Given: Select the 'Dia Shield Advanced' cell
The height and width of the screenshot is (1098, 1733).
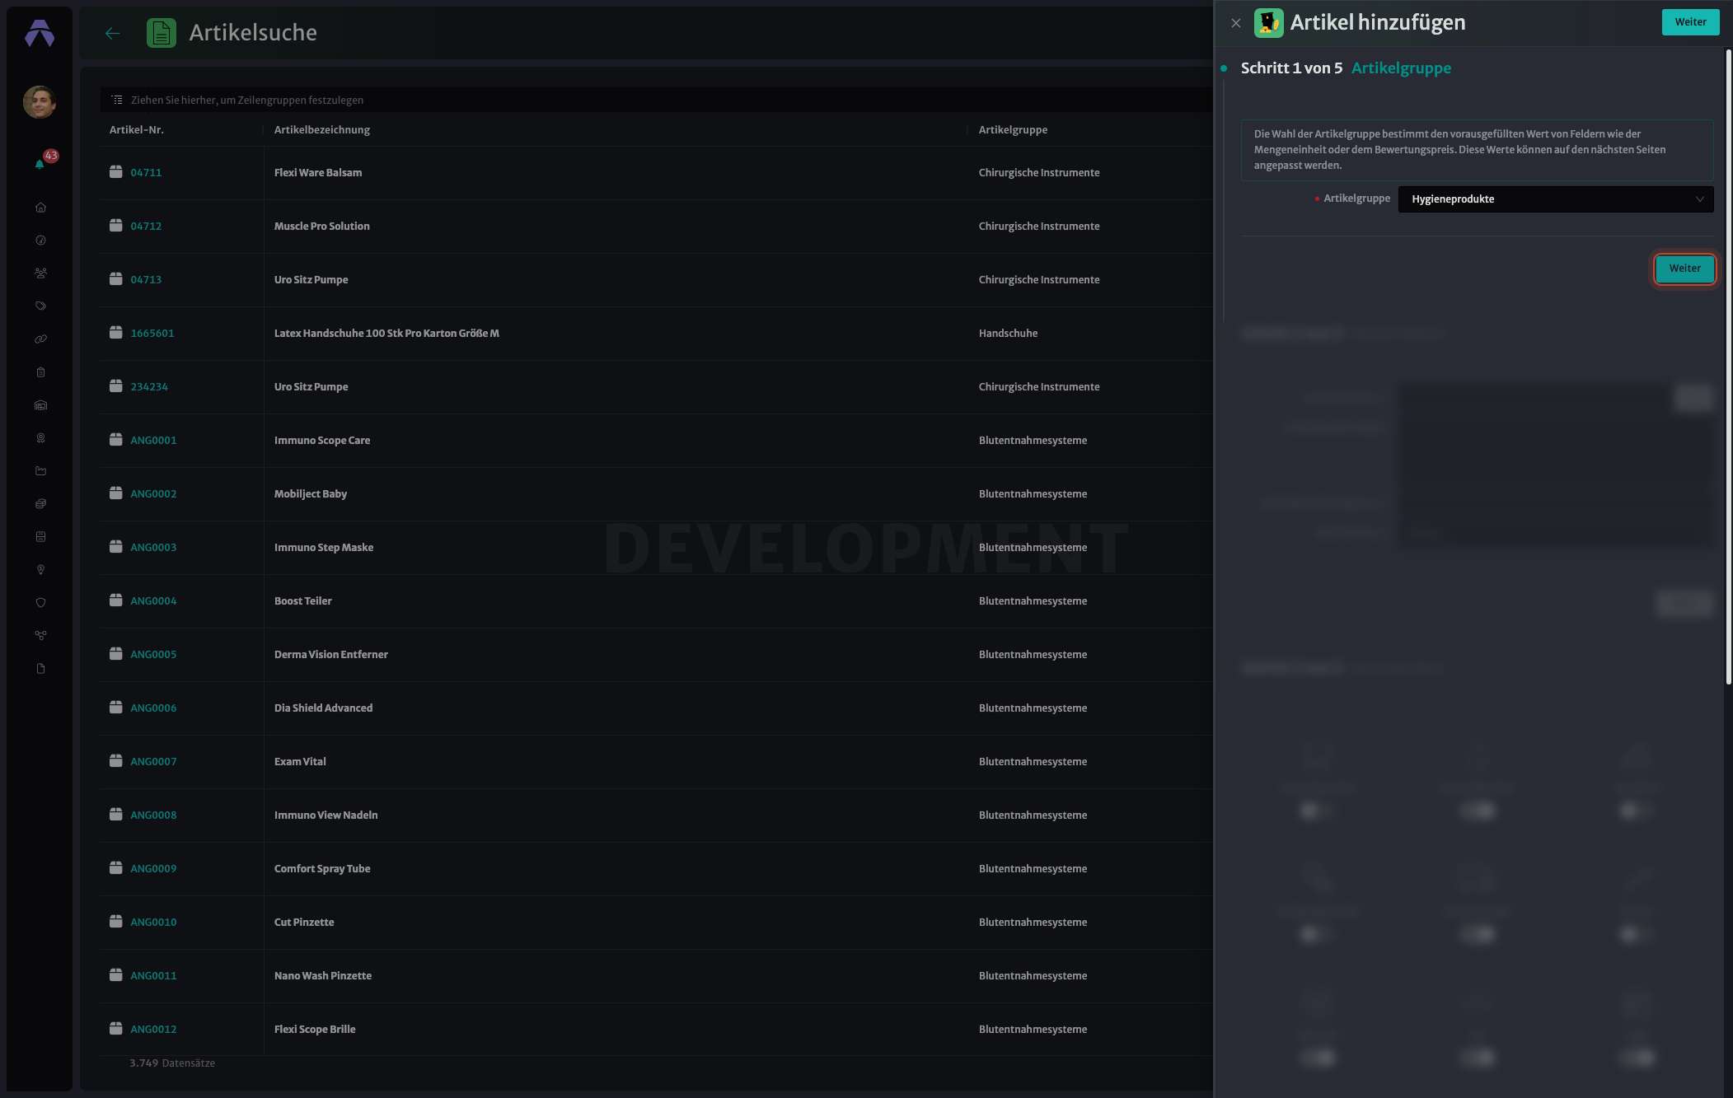Looking at the screenshot, I should pos(323,708).
